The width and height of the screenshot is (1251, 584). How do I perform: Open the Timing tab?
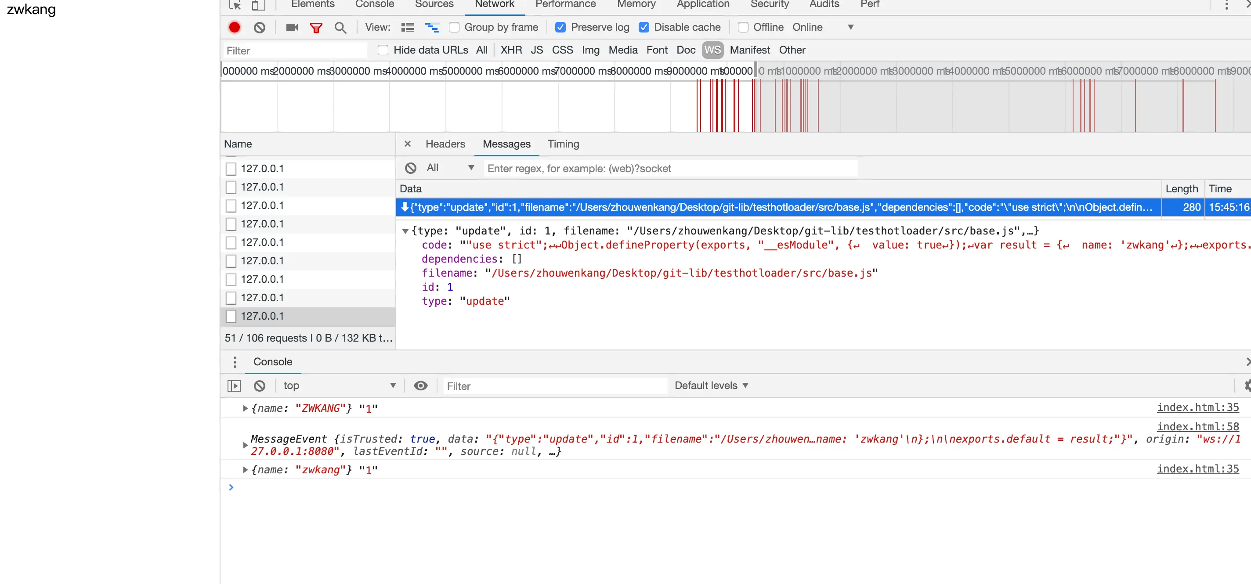[563, 144]
